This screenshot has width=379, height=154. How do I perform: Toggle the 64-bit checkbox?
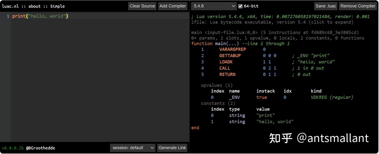(x=240, y=6)
